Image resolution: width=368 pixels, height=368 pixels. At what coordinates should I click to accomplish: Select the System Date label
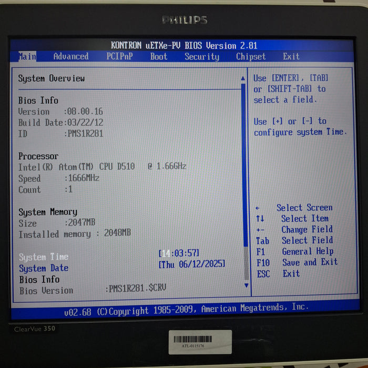tap(44, 268)
